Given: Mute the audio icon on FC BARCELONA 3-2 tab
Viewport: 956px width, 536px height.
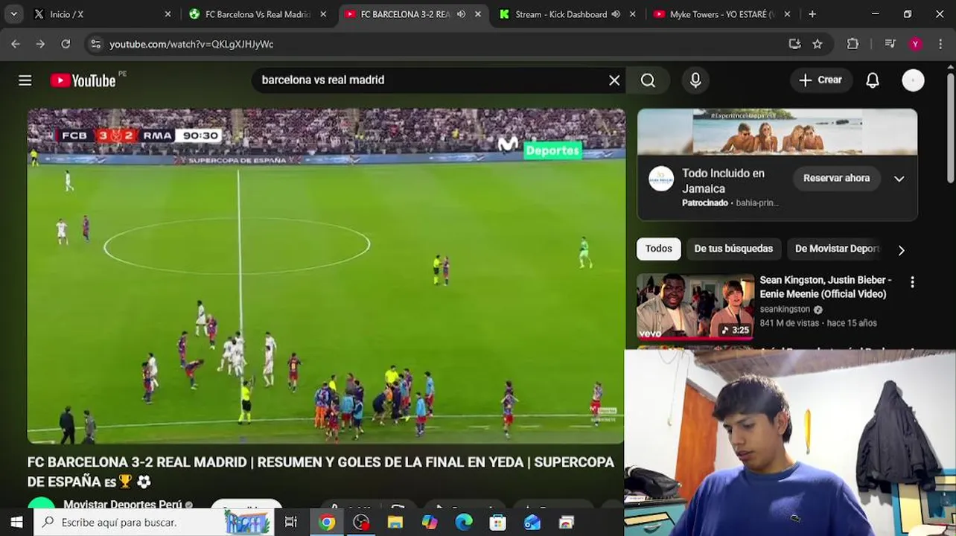Looking at the screenshot, I should 461,14.
